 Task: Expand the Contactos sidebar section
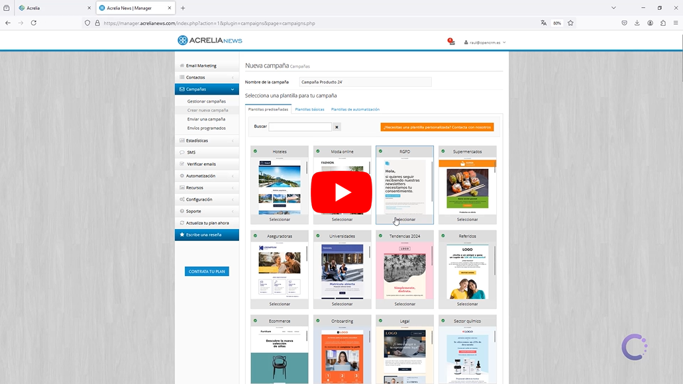pyautogui.click(x=207, y=77)
